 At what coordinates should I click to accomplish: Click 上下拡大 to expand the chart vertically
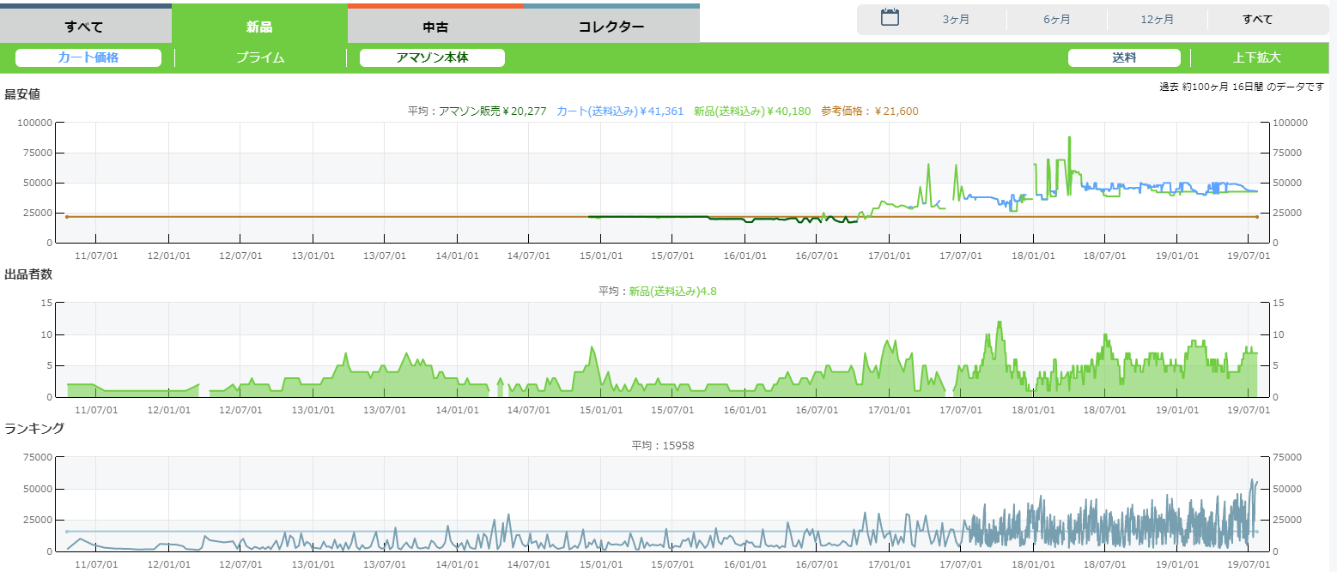[1256, 57]
